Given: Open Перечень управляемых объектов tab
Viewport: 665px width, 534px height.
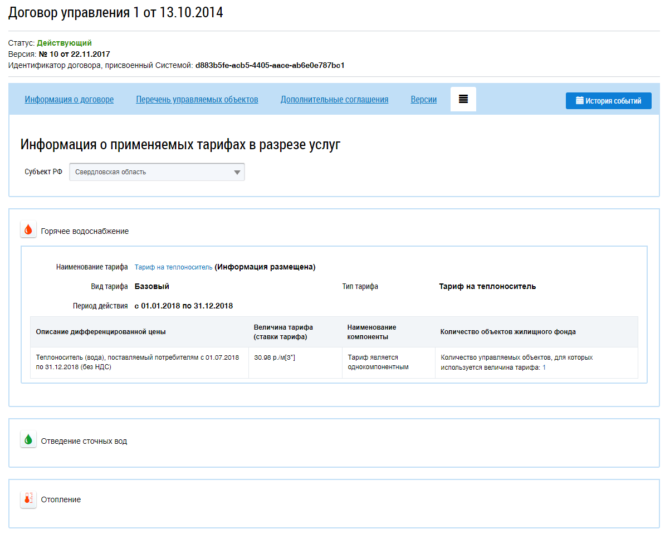Looking at the screenshot, I should [x=197, y=100].
